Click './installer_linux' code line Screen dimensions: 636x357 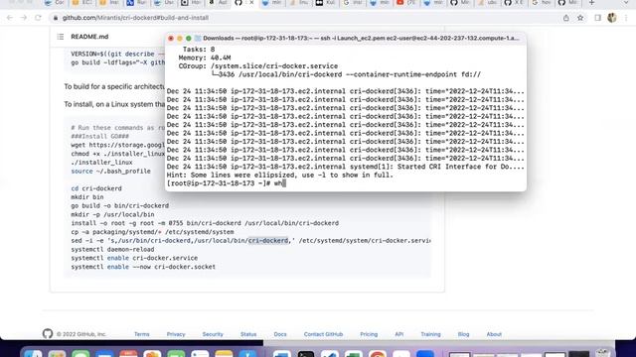(x=101, y=163)
